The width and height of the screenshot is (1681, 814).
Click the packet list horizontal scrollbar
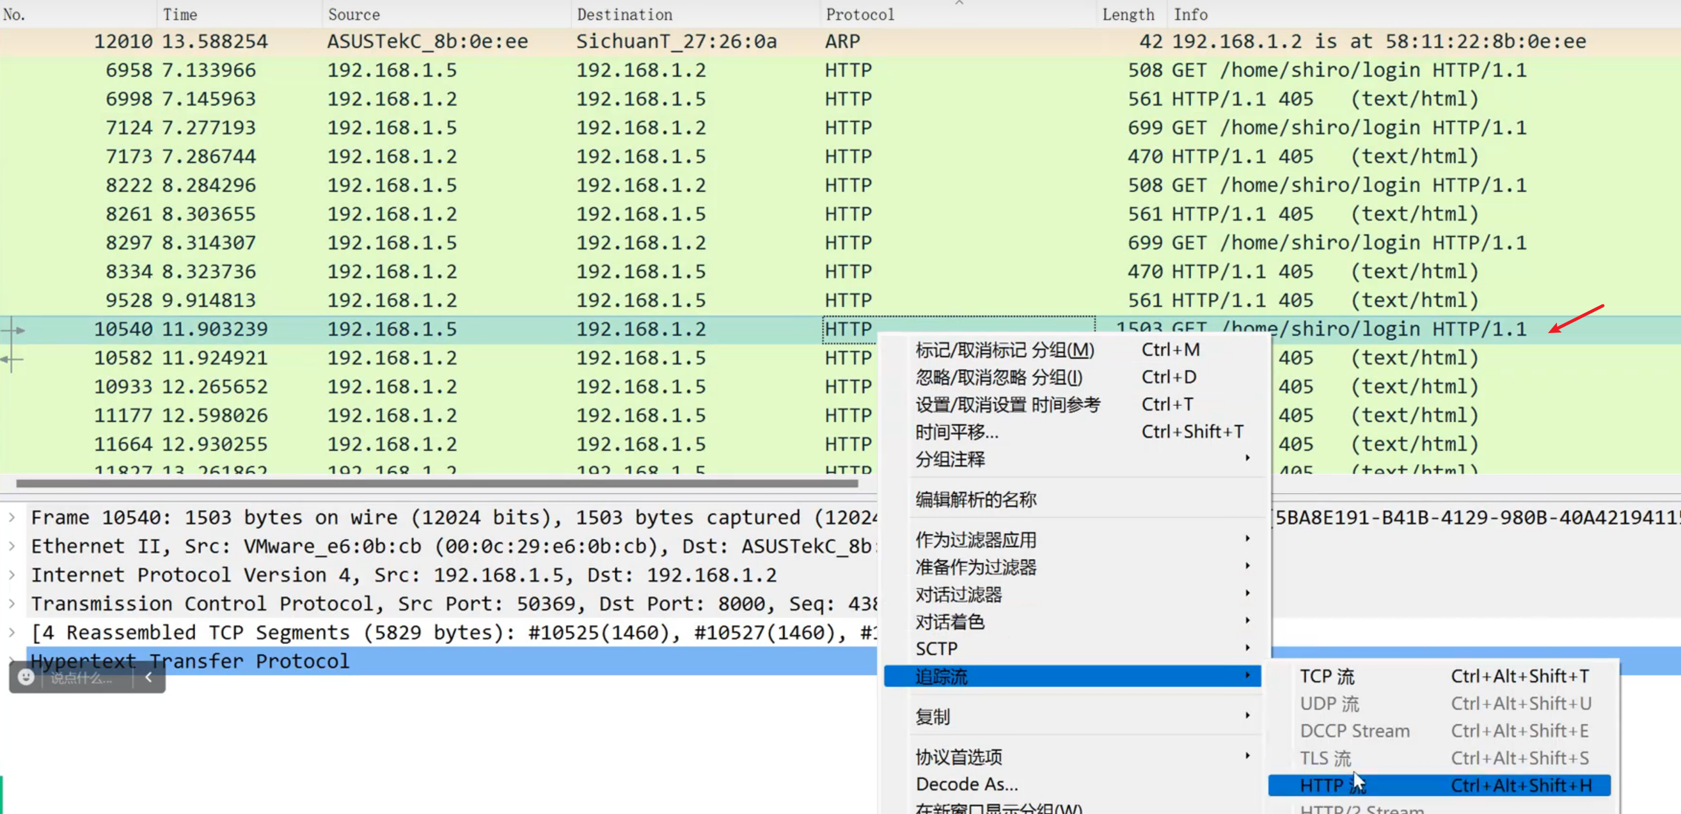[x=438, y=483]
